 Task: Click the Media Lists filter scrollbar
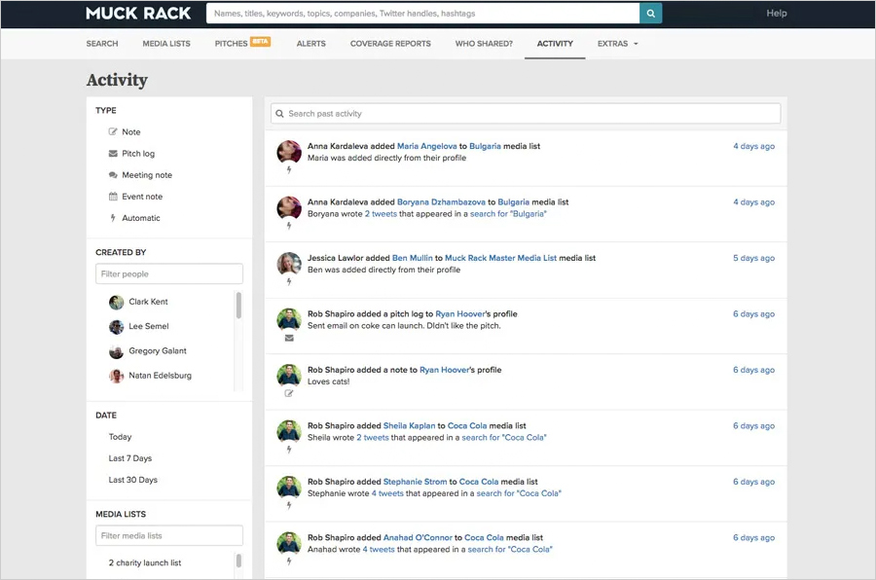coord(238,561)
